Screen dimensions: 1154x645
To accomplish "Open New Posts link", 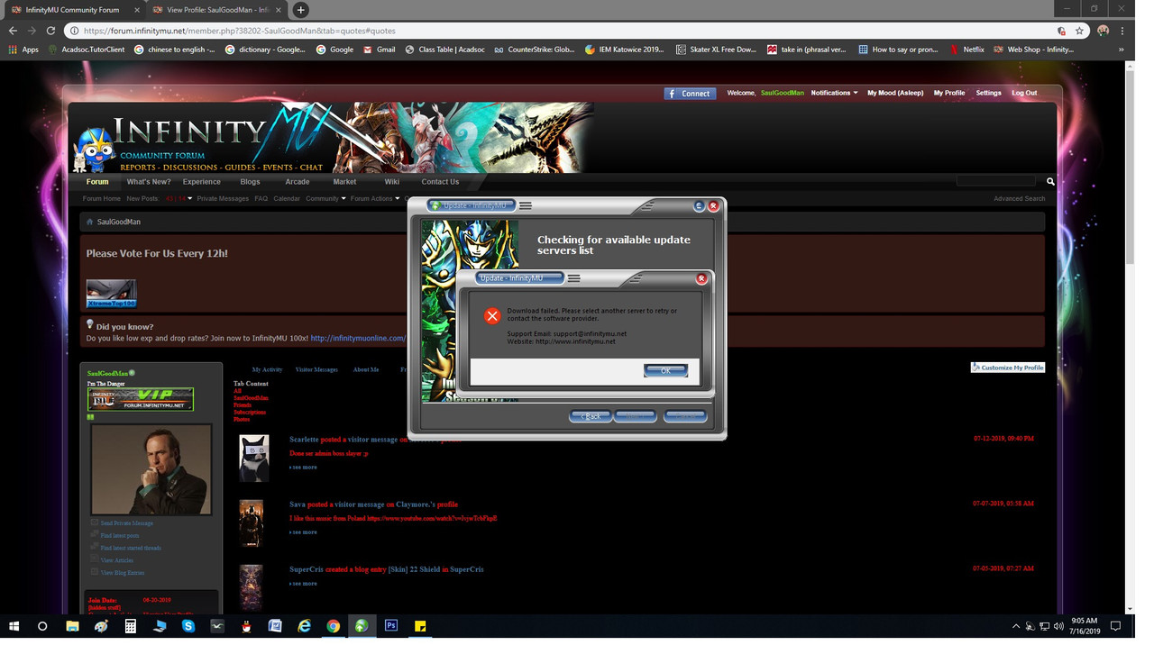I will [x=142, y=198].
